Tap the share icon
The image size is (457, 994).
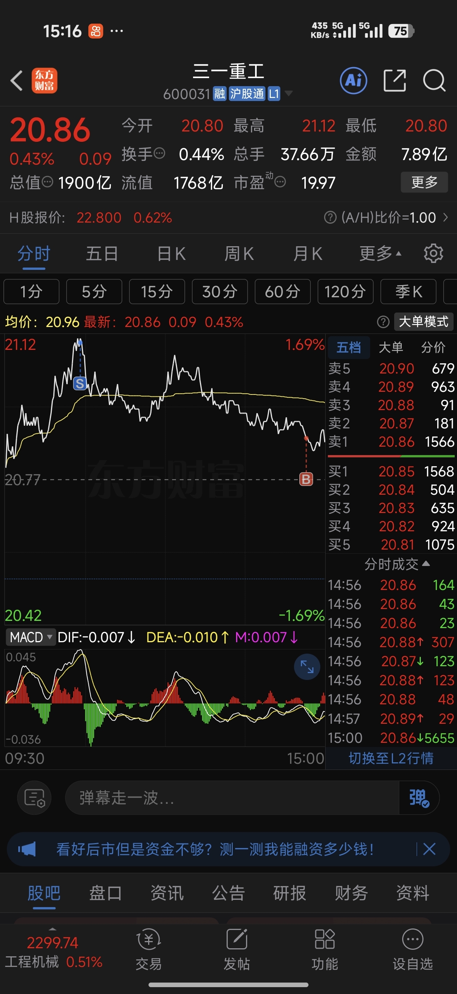click(x=395, y=81)
